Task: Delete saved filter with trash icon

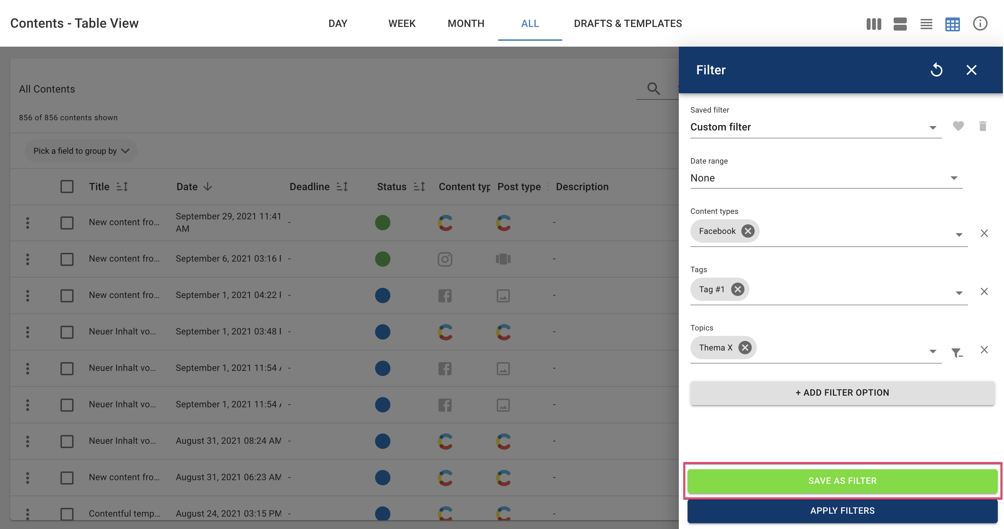Action: [x=983, y=126]
